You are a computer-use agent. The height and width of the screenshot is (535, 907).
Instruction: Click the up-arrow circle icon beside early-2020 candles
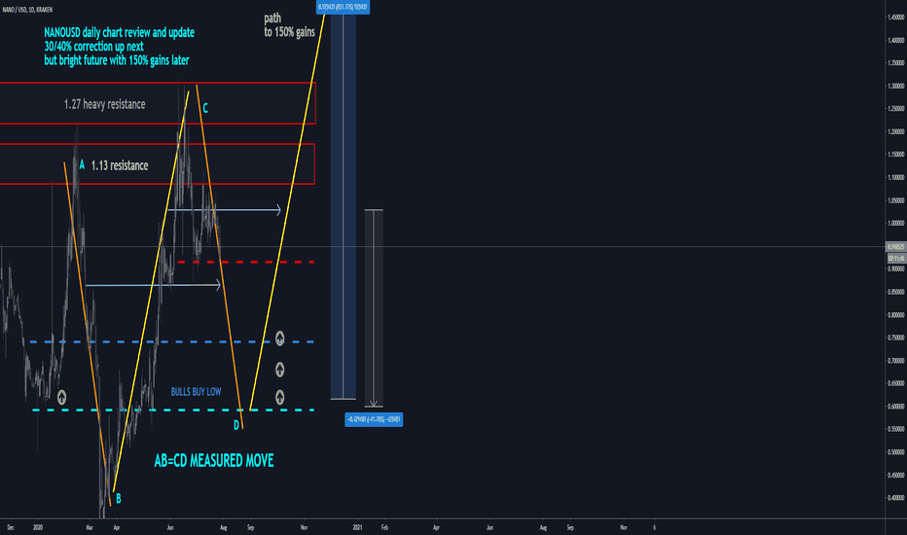[x=62, y=397]
